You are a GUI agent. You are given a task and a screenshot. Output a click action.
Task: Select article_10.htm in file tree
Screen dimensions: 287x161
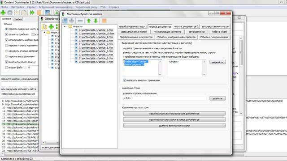96,34
